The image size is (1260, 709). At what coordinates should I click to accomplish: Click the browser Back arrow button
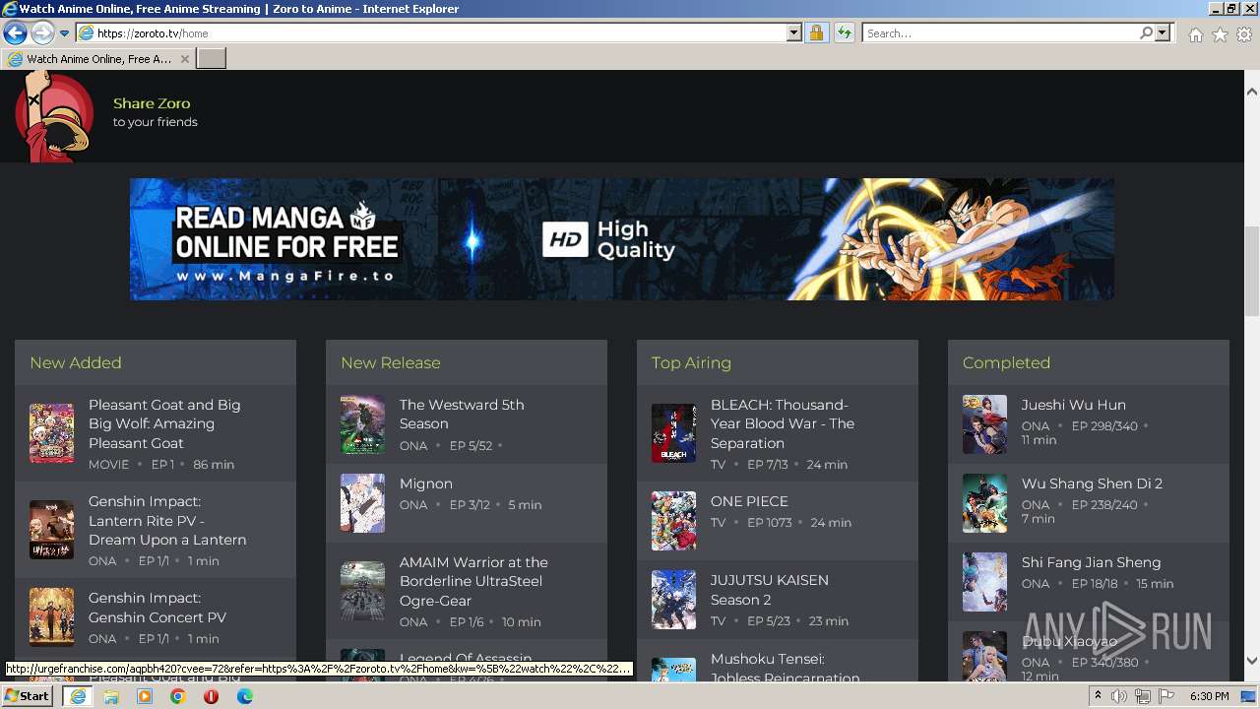pos(15,33)
